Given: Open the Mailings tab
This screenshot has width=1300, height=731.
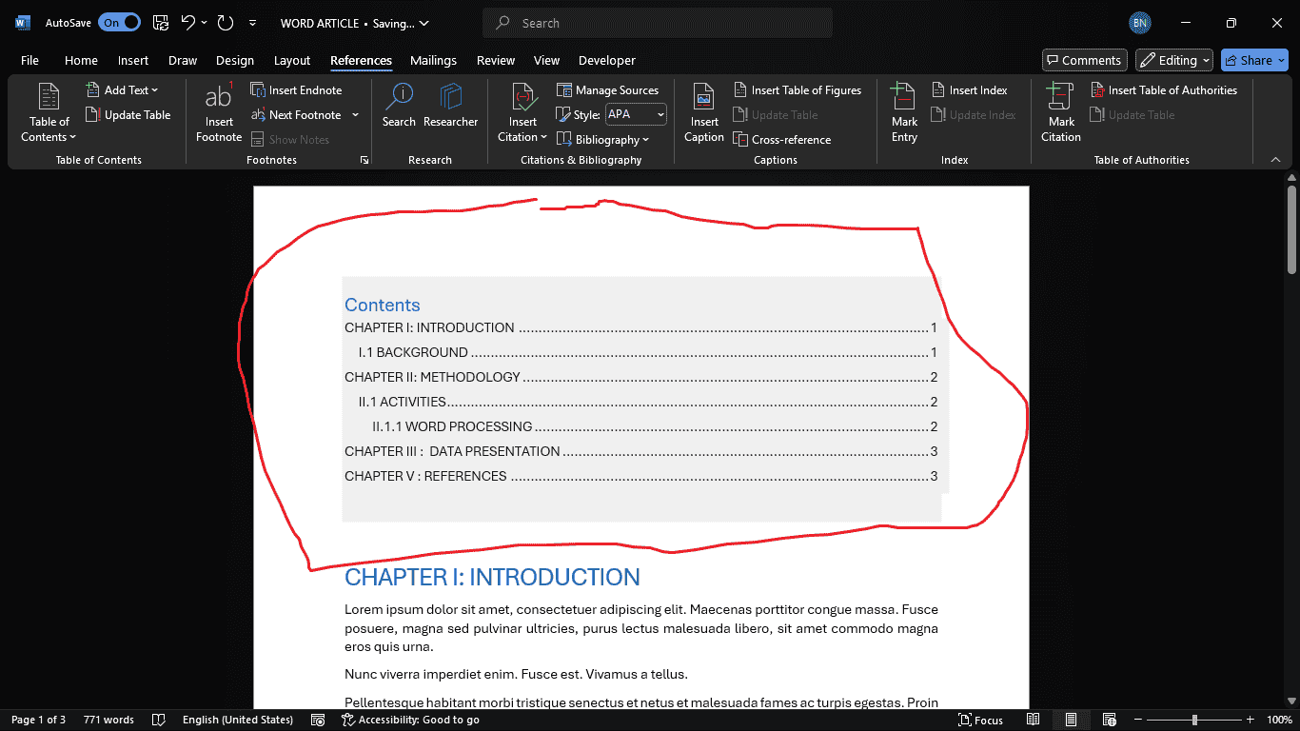Looking at the screenshot, I should 433,60.
